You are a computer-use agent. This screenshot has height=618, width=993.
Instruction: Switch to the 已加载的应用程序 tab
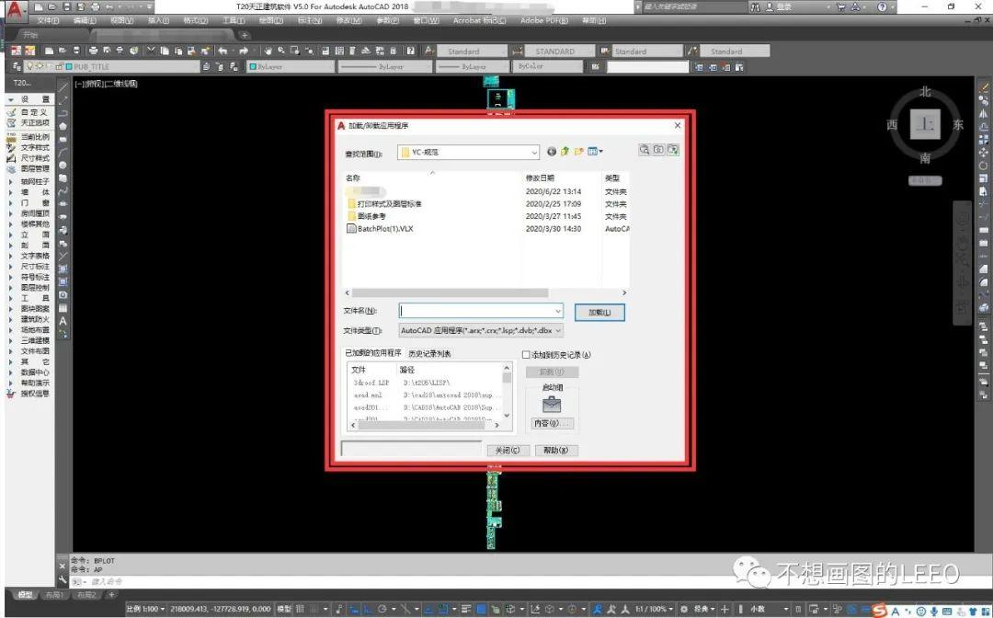click(x=373, y=353)
